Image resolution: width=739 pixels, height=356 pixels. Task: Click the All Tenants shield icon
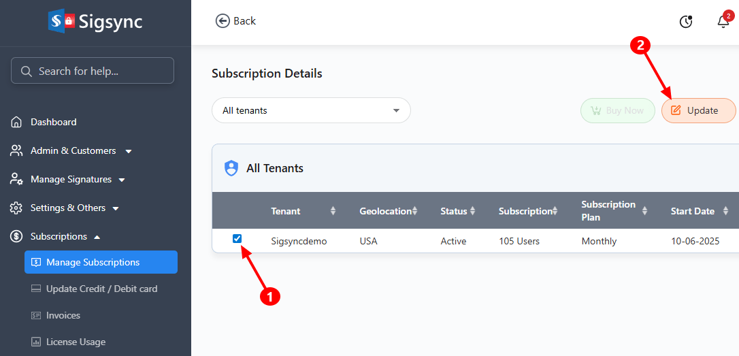click(x=231, y=168)
